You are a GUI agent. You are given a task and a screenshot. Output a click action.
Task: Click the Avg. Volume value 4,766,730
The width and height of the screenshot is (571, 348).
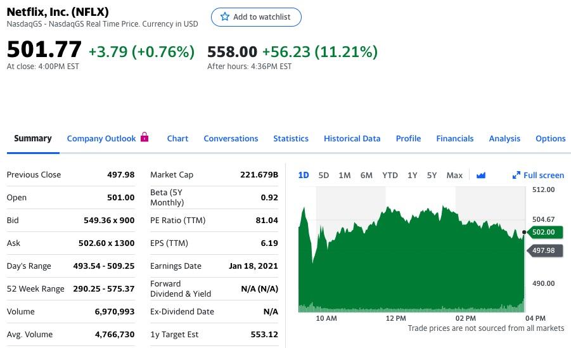coord(115,335)
